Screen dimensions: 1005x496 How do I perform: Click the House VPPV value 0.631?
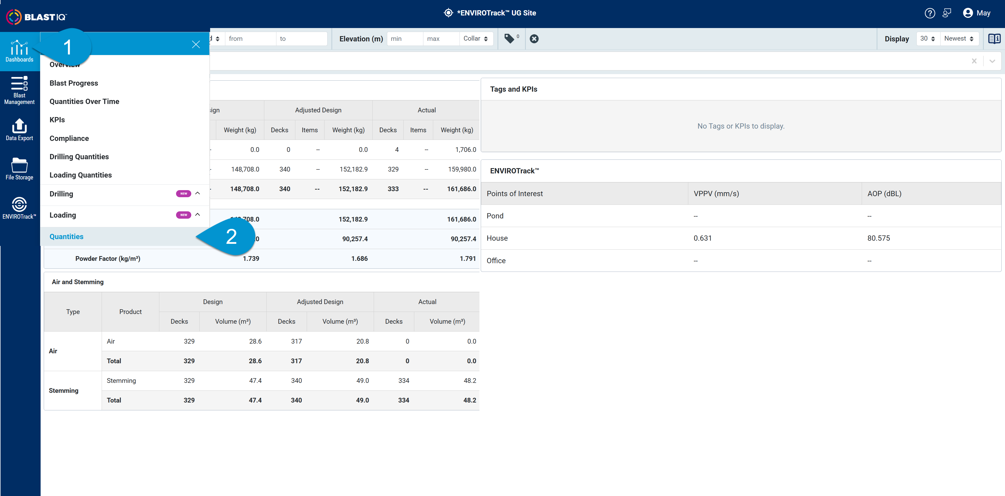pyautogui.click(x=702, y=238)
